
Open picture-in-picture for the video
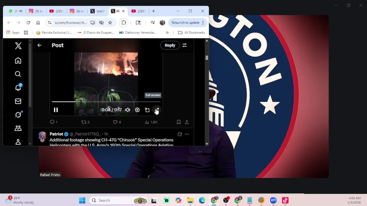click(147, 110)
